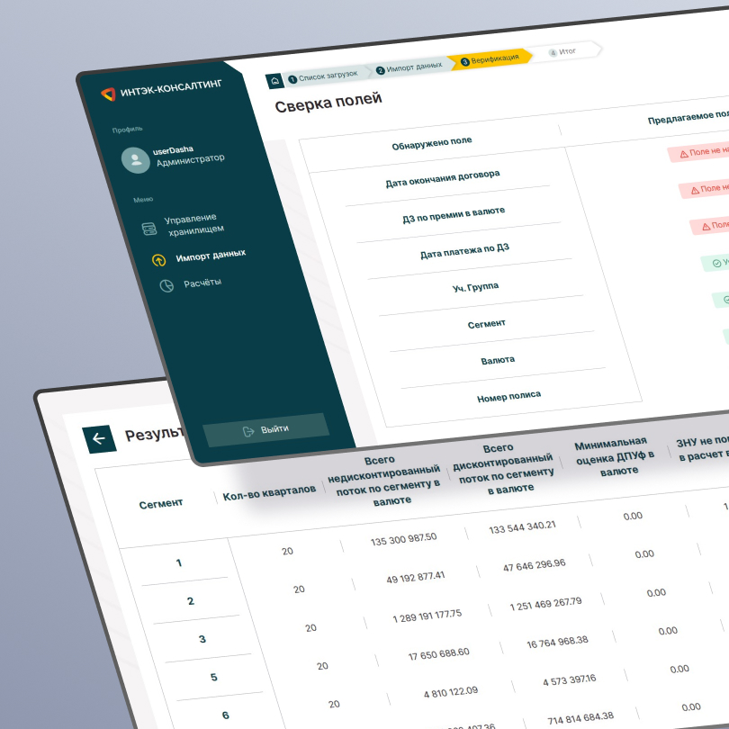Screen dimensions: 729x729
Task: Click the back arrow in the results window
Action: 99,438
